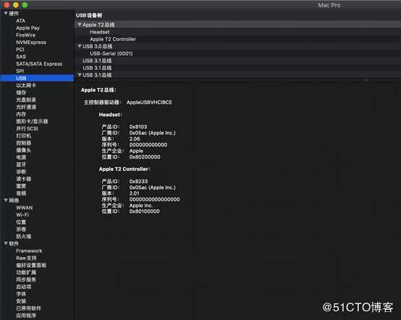Select Headset in the USB device tree
This screenshot has height=320, width=401.
point(100,32)
